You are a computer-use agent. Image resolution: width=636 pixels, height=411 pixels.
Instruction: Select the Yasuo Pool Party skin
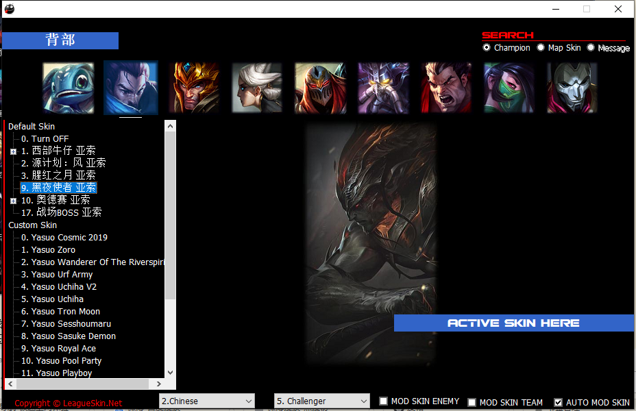point(61,361)
